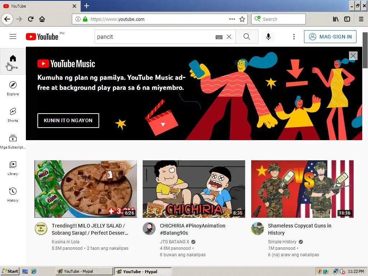Click the page vertical scrollbar thumb
Viewport: 368px width, 276px height.
(x=365, y=50)
